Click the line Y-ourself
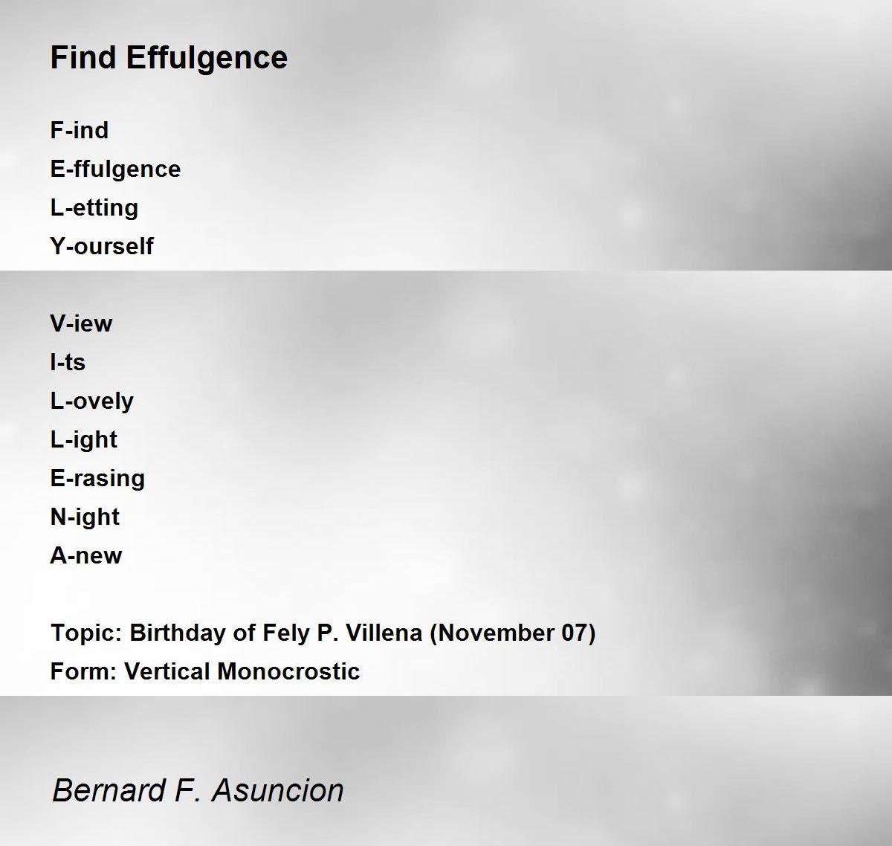The height and width of the screenshot is (846, 892). pyautogui.click(x=102, y=246)
